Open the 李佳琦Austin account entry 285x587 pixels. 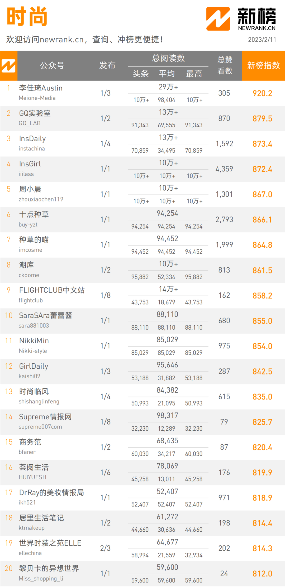[x=41, y=88]
